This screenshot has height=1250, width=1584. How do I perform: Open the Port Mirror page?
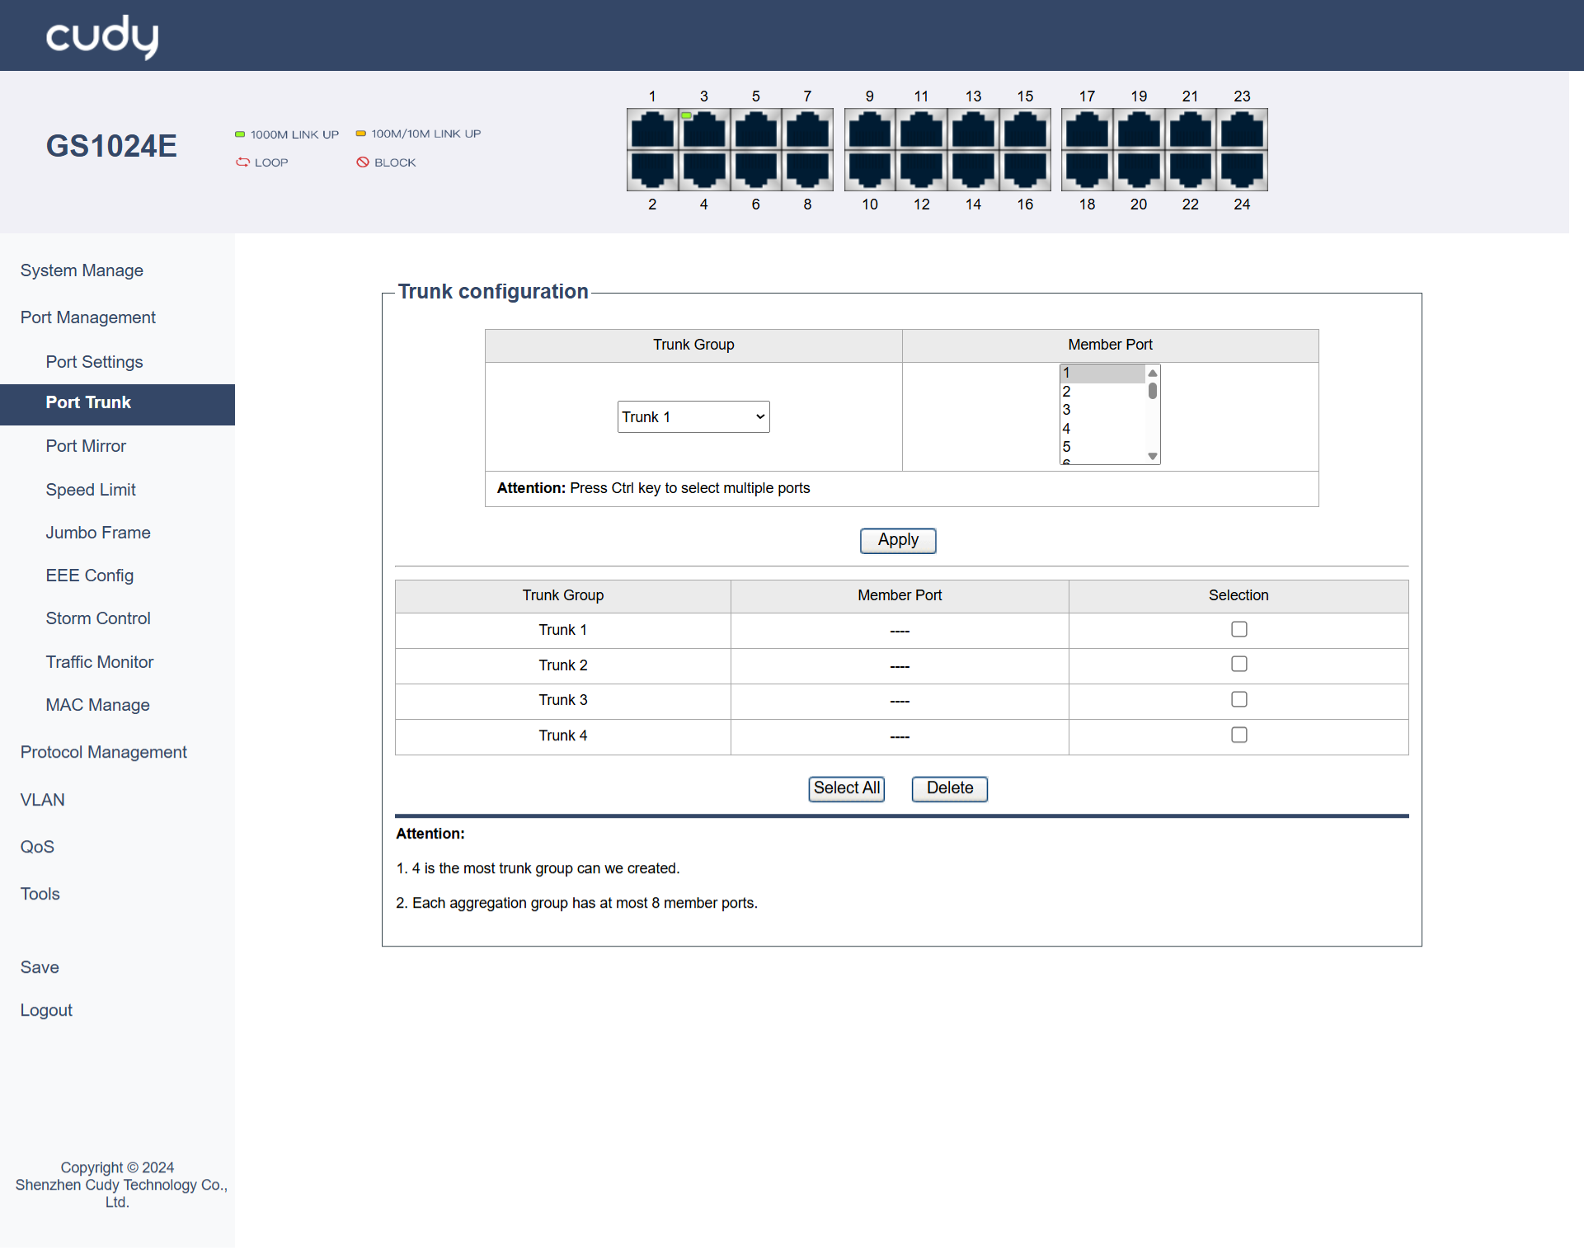tap(86, 446)
